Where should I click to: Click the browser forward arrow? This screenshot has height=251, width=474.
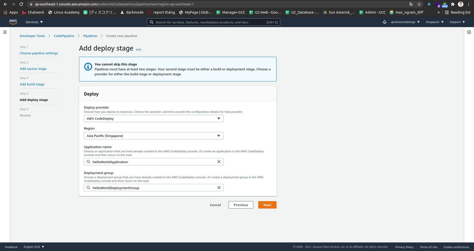(x=13, y=4)
